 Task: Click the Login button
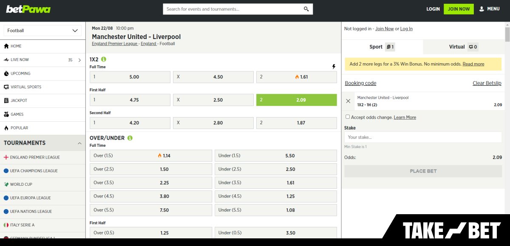pyautogui.click(x=433, y=9)
